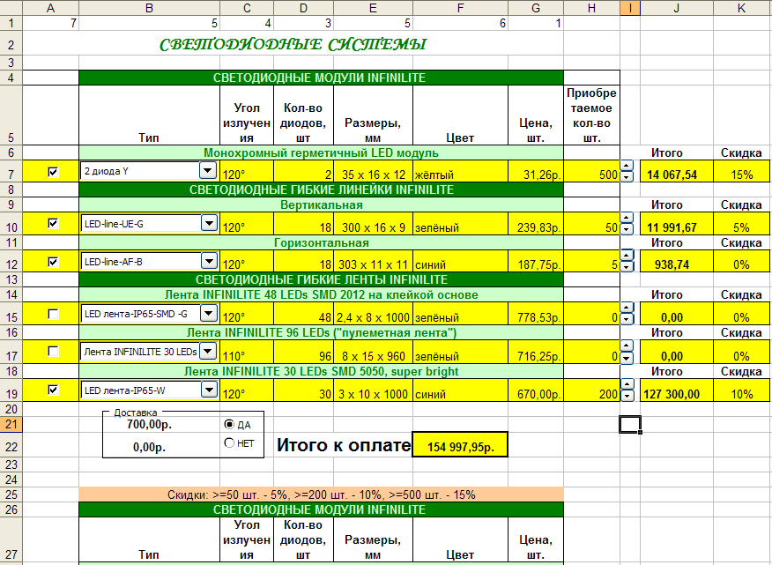
Task: Enable checkbox for LED лента-IP65-SMD -G
Action: tap(53, 314)
